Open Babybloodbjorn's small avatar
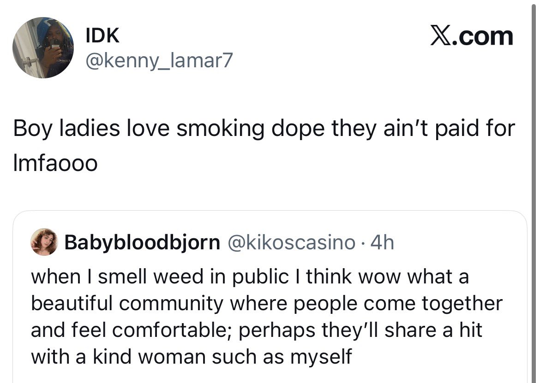 pos(44,242)
